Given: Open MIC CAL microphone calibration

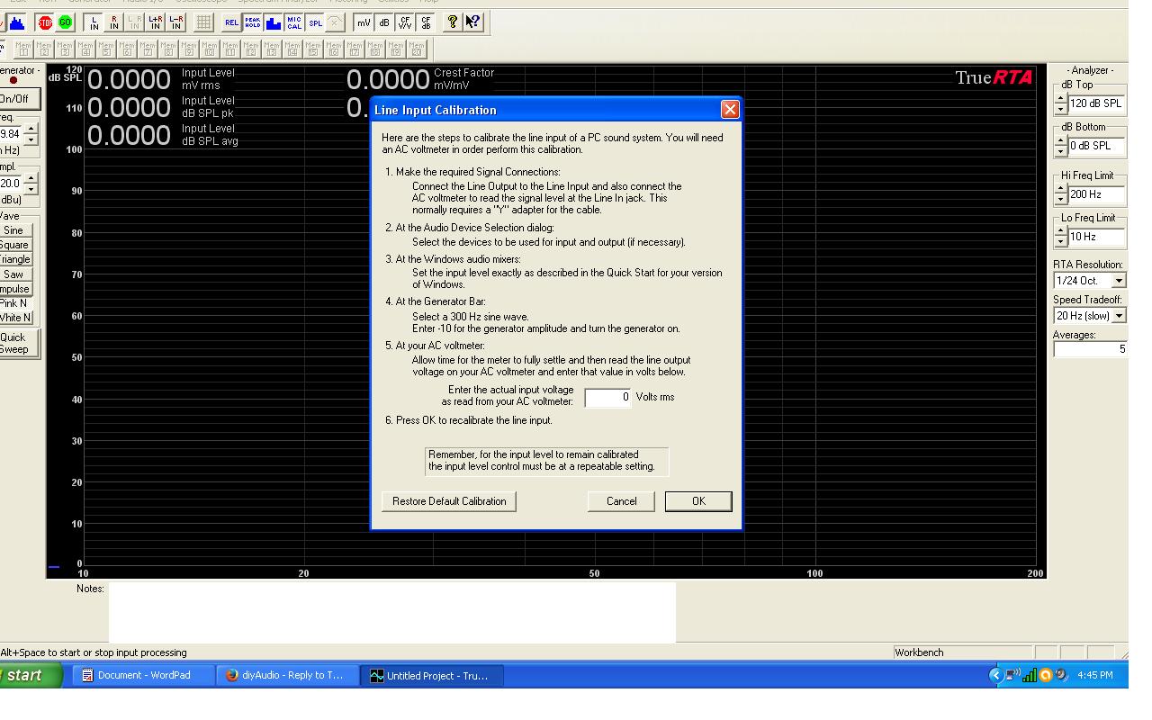Looking at the screenshot, I should pyautogui.click(x=294, y=22).
